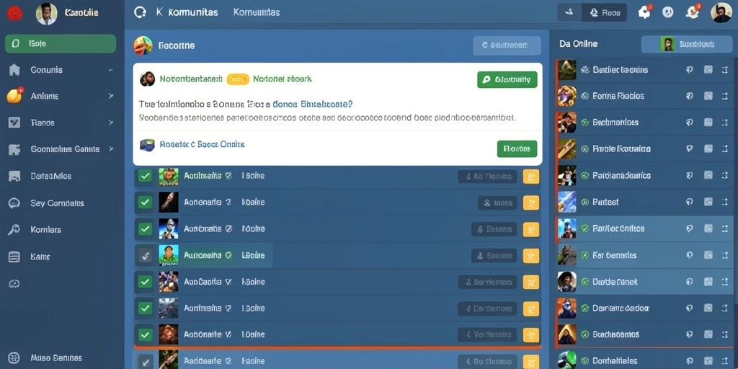Click the colorful avatar beside Recortne
Screen dimensions: 738x369
(143, 45)
